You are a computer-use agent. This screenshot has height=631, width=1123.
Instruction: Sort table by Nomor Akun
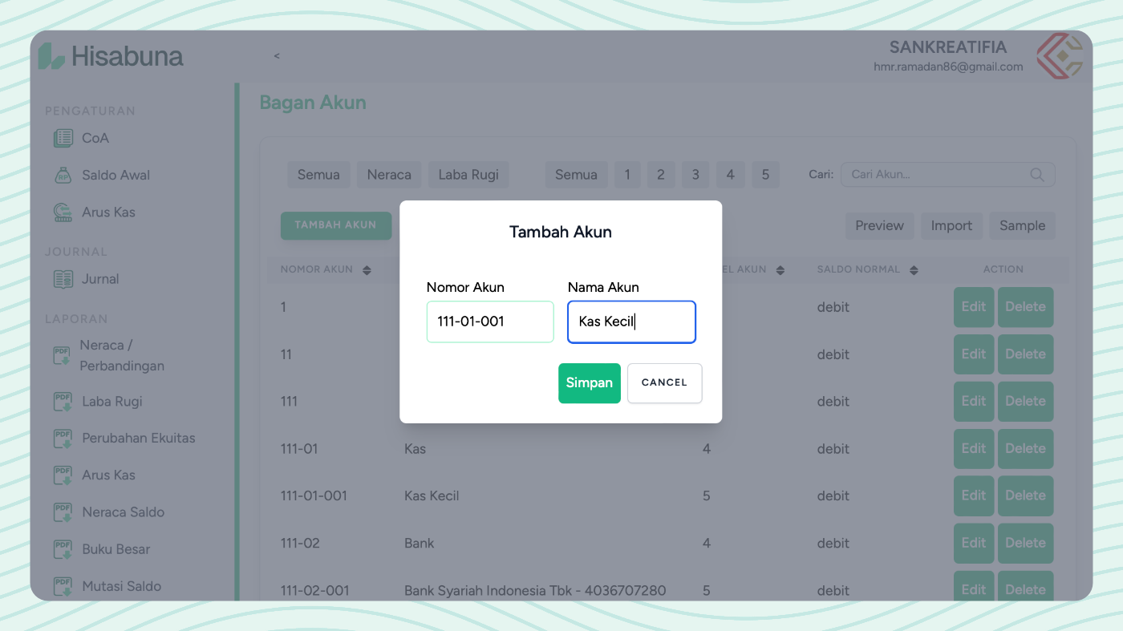point(367,269)
